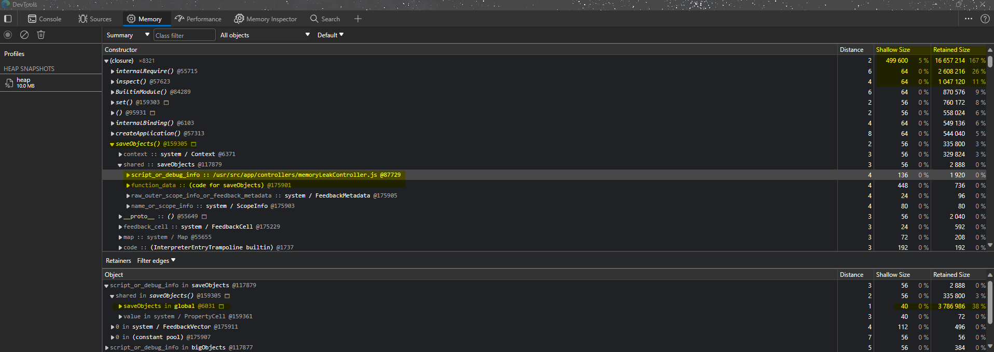
Task: Switch to the Sources tab
Action: pyautogui.click(x=95, y=19)
